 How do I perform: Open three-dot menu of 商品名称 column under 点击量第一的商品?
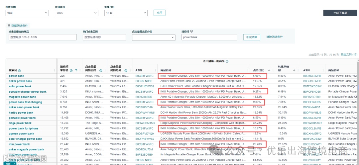click(x=248, y=70)
